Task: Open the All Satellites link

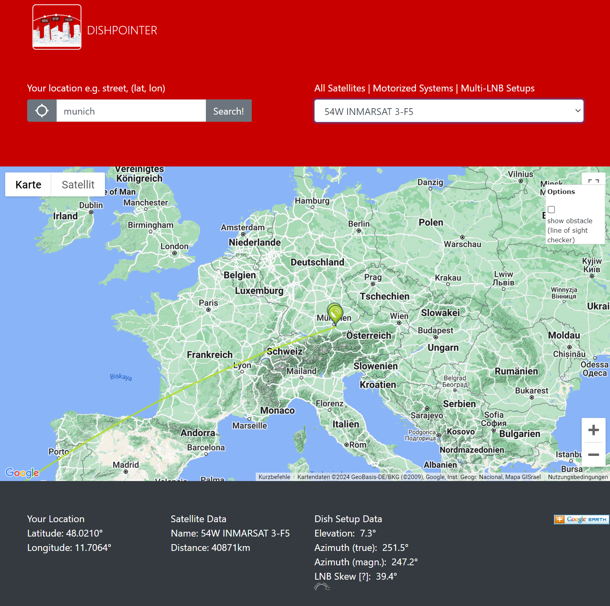Action: click(340, 88)
